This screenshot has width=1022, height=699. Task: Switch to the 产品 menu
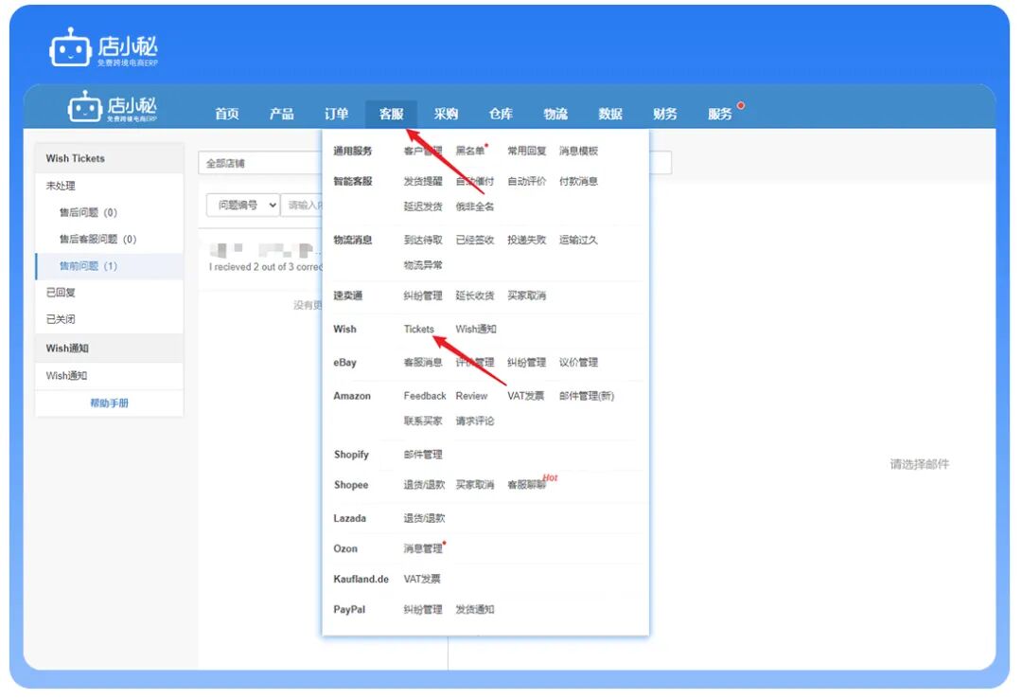281,113
